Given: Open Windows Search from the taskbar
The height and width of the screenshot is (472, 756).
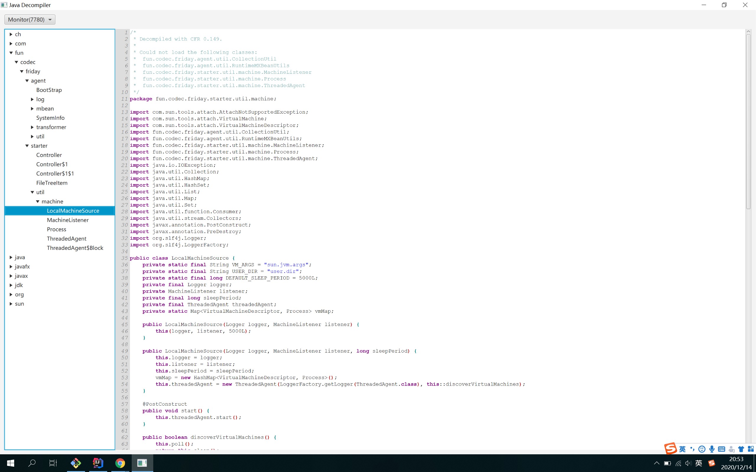Looking at the screenshot, I should [32, 463].
